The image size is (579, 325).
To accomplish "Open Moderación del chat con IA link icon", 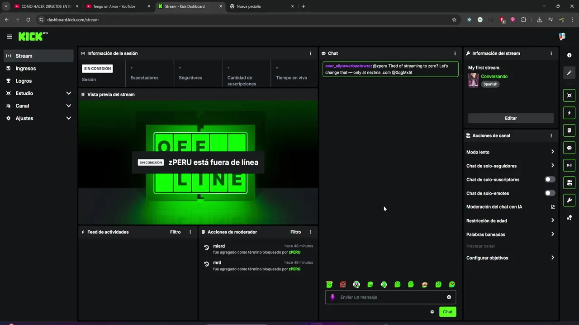I will pos(552,207).
